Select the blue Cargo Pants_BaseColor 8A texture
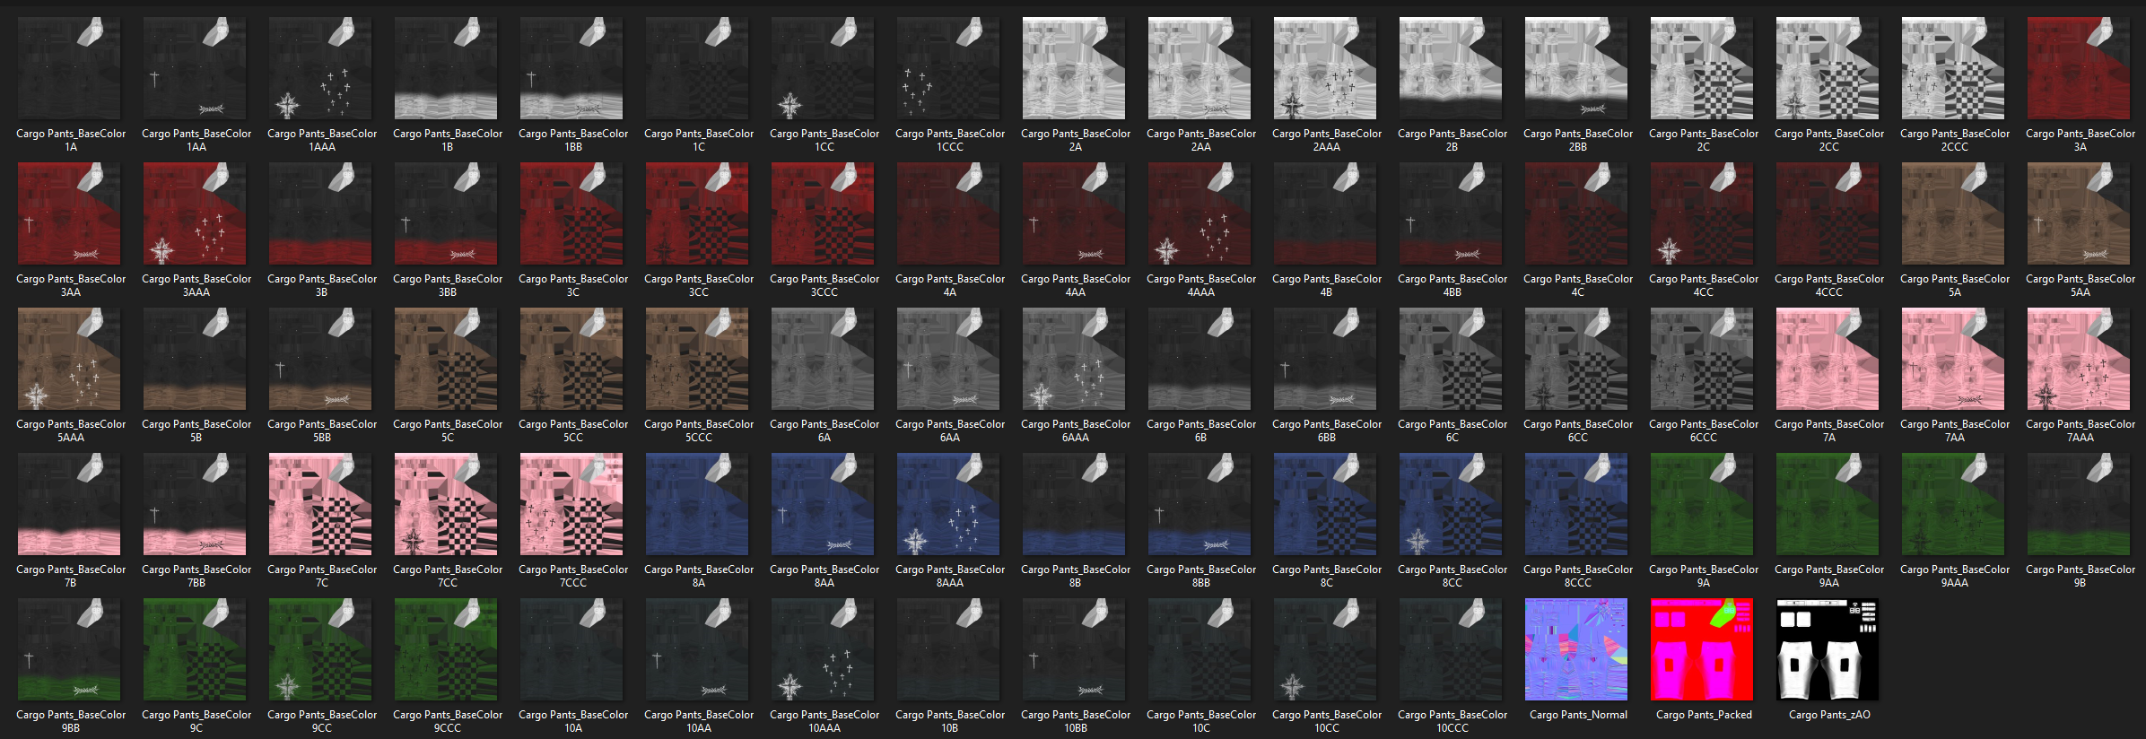 click(698, 504)
